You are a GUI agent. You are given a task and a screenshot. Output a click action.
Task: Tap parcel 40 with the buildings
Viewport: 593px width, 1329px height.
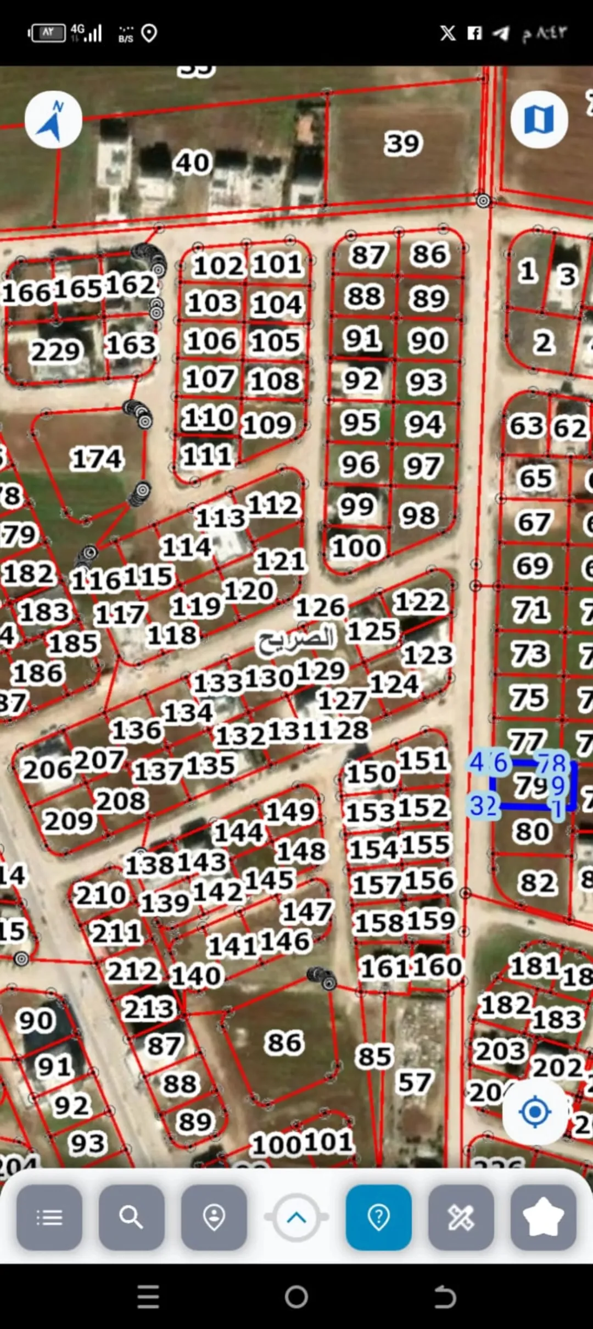pyautogui.click(x=193, y=163)
